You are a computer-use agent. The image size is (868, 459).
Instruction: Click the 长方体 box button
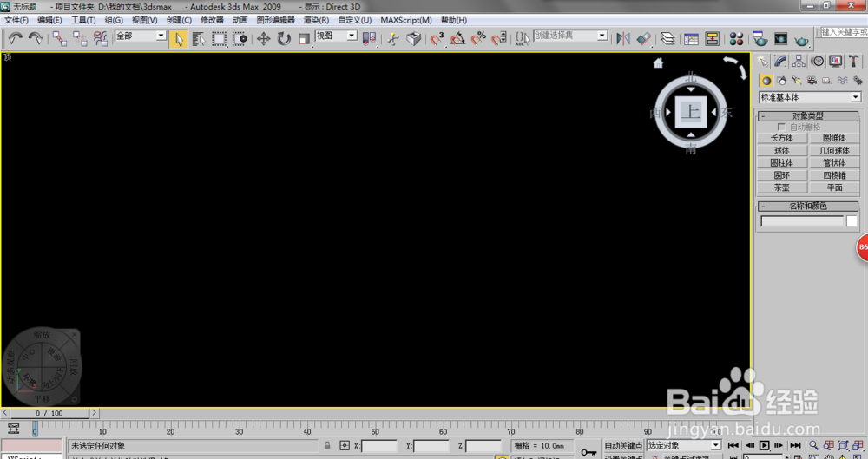782,138
